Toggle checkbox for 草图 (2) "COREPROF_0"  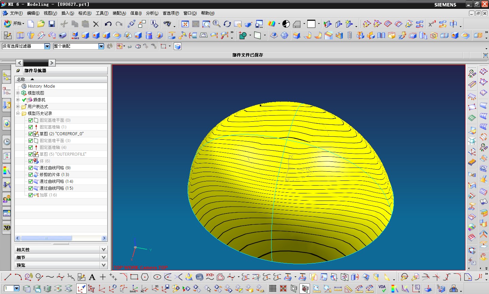[x=31, y=134]
